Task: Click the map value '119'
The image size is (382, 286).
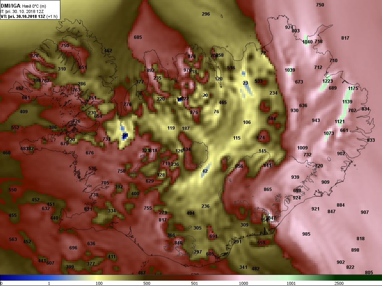Action: (x=171, y=128)
